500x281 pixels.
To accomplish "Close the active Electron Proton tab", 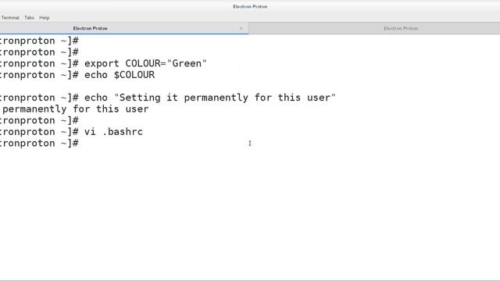I will pos(241,28).
